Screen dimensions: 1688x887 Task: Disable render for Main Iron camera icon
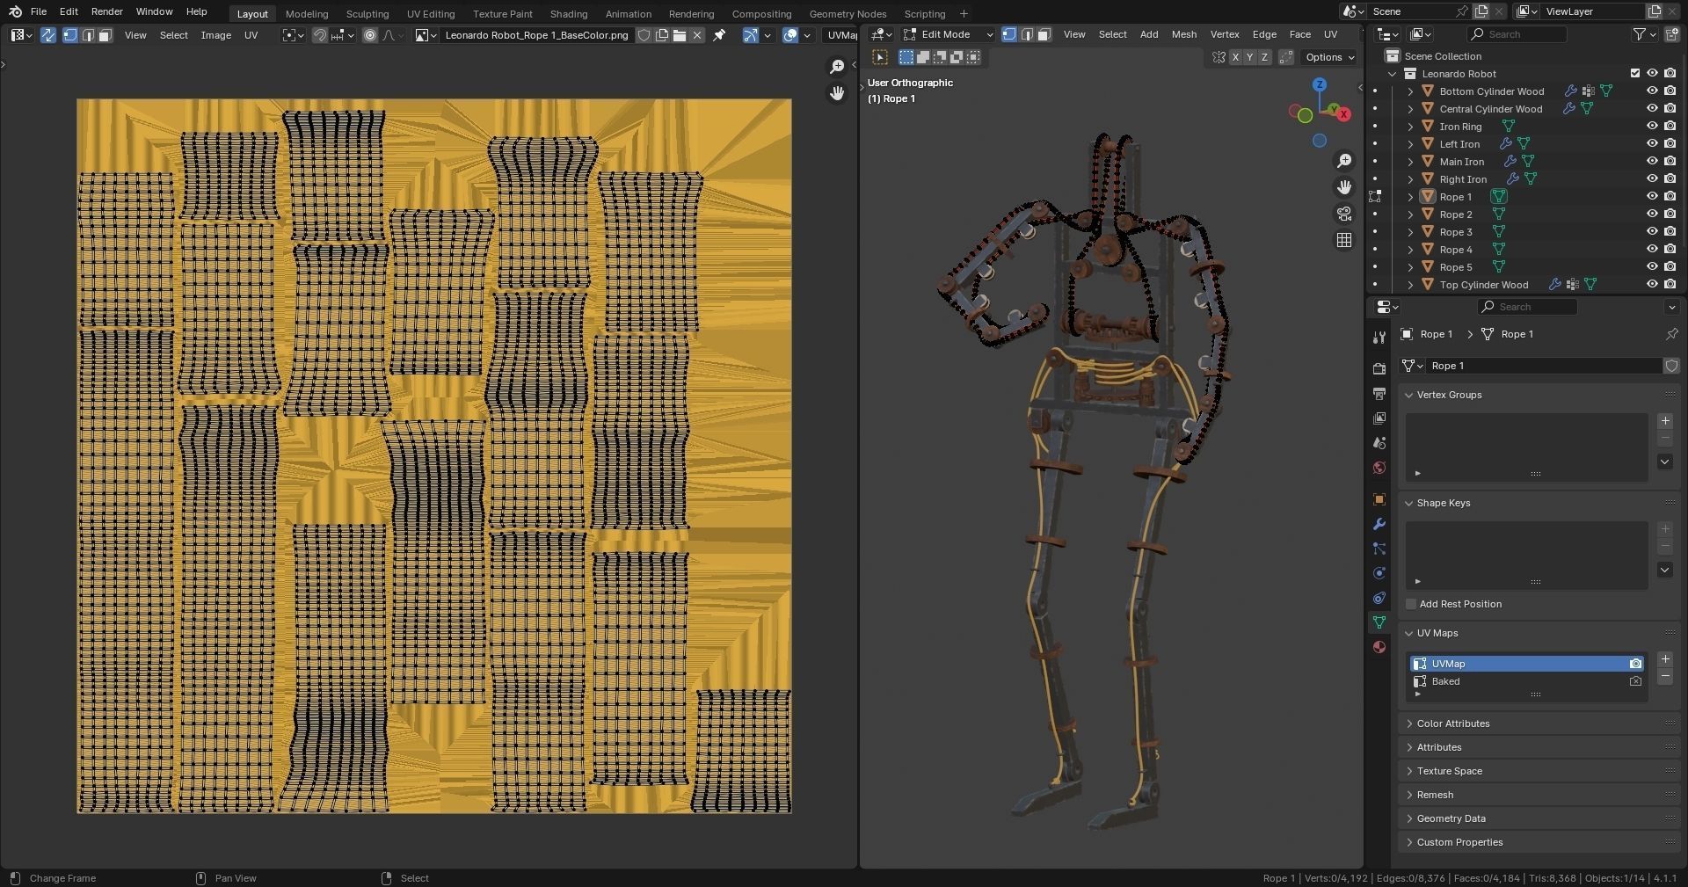1670,161
